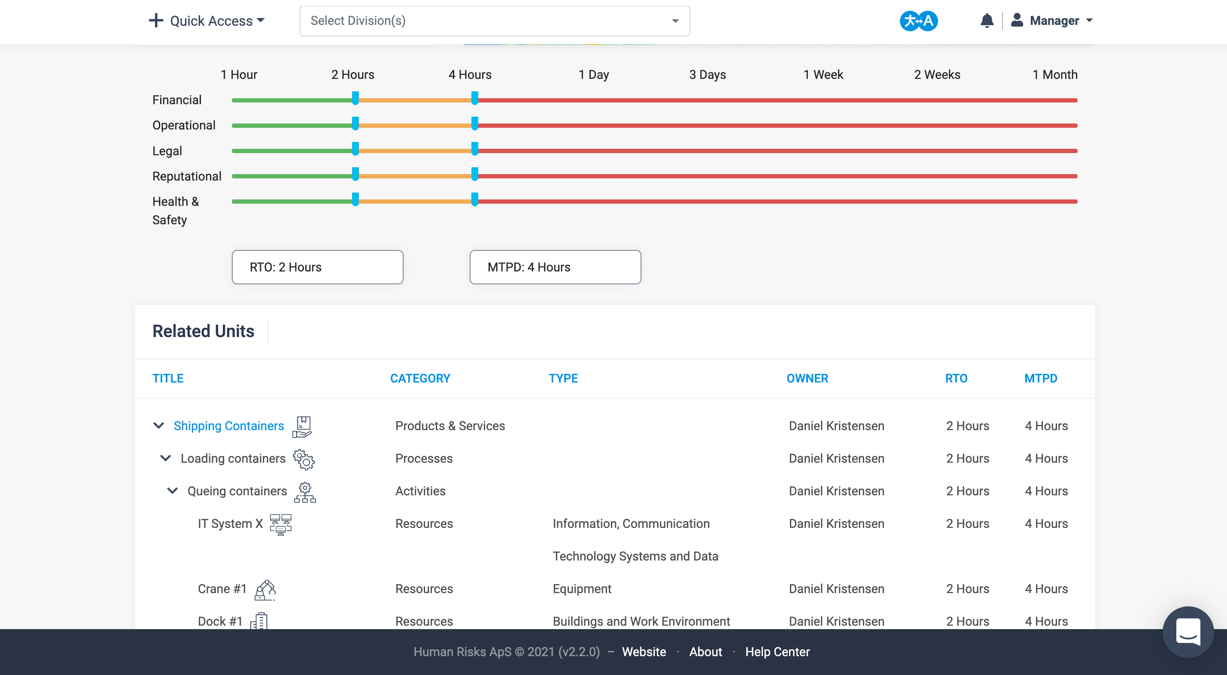Click the Loading containers process gears icon
1227x675 pixels.
pyautogui.click(x=304, y=459)
